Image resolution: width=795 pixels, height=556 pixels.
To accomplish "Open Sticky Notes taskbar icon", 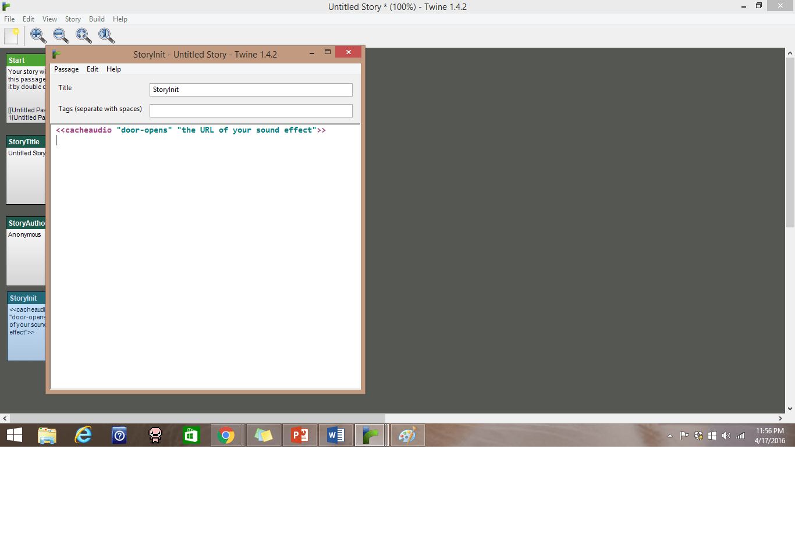I will tap(264, 435).
